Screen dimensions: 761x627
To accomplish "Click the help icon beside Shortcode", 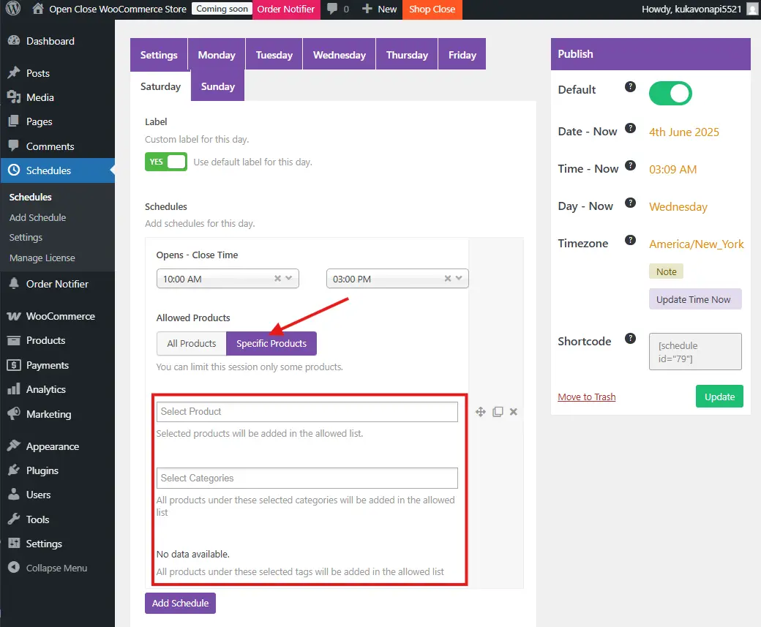I will [x=630, y=338].
